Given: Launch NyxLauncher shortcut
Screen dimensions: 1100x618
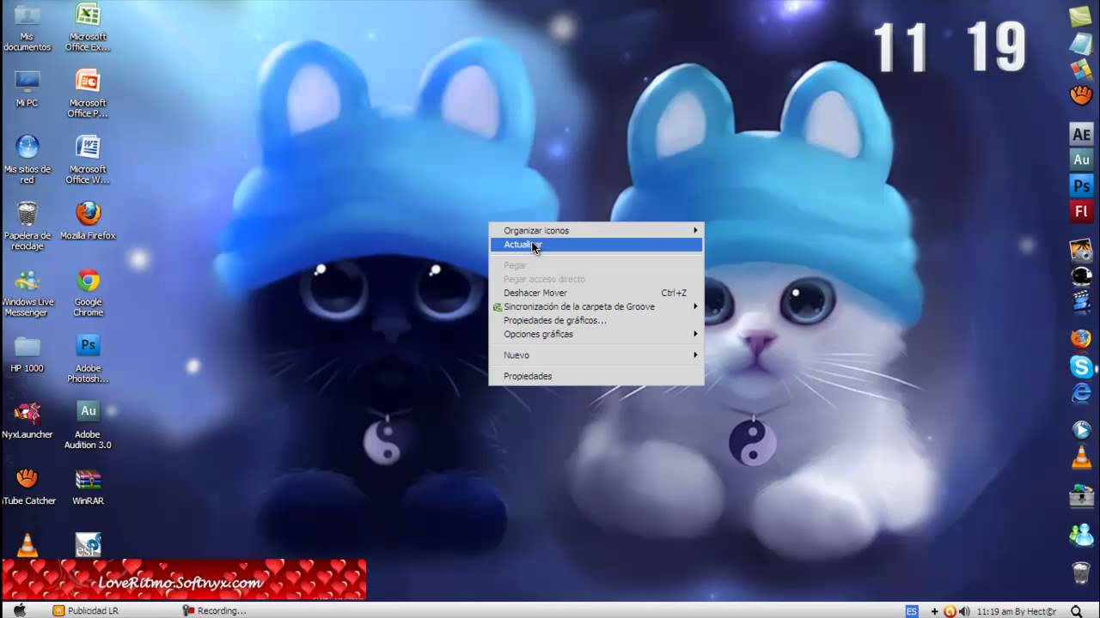Looking at the screenshot, I should coord(27,421).
